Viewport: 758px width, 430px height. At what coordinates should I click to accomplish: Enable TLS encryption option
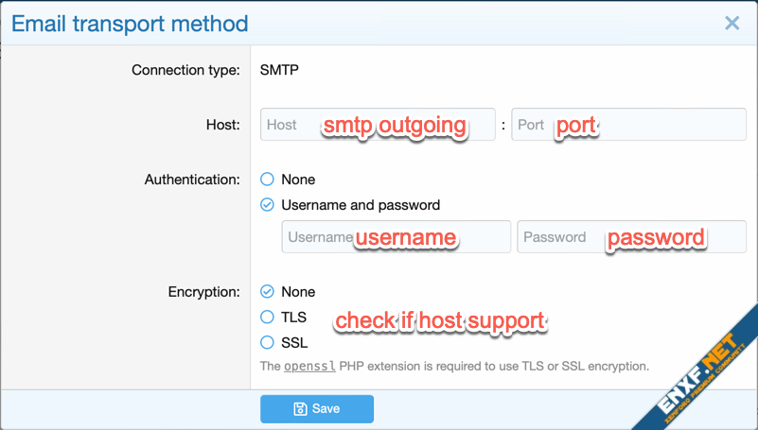(267, 318)
